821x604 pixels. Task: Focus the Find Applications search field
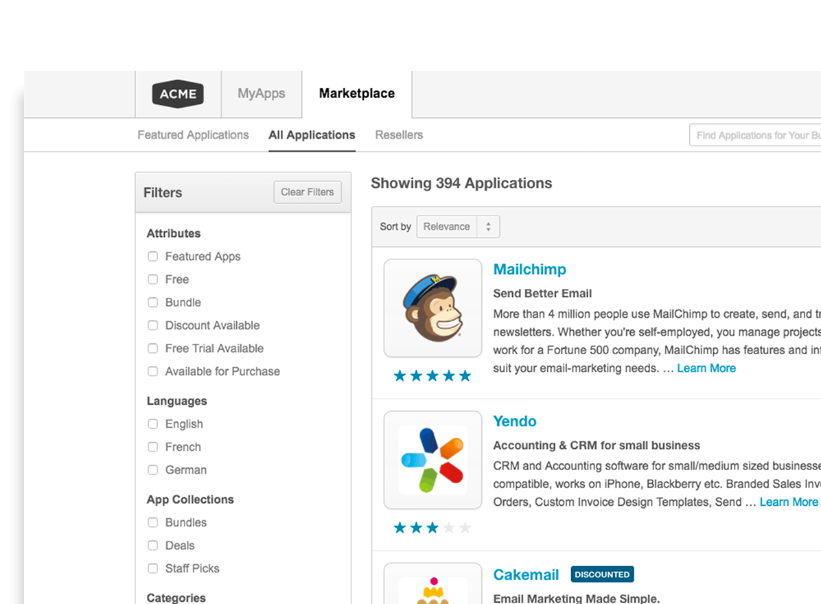[755, 135]
